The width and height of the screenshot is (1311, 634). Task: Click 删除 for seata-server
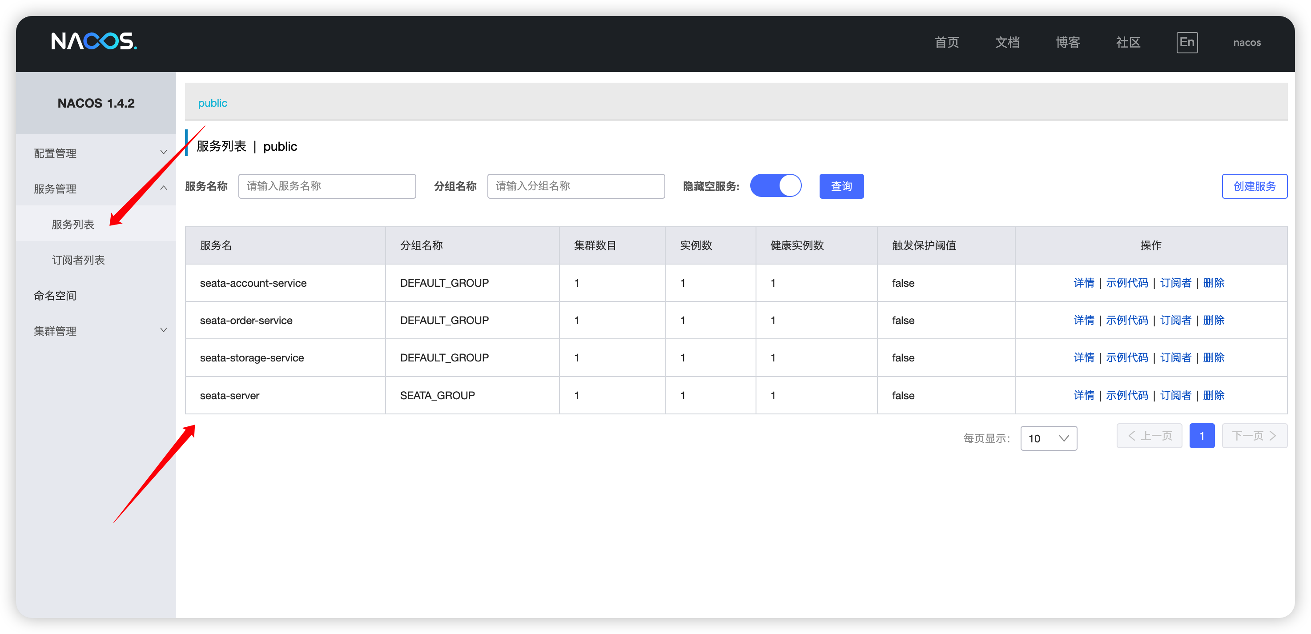tap(1214, 395)
